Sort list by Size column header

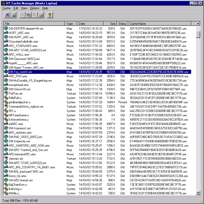click(110, 24)
